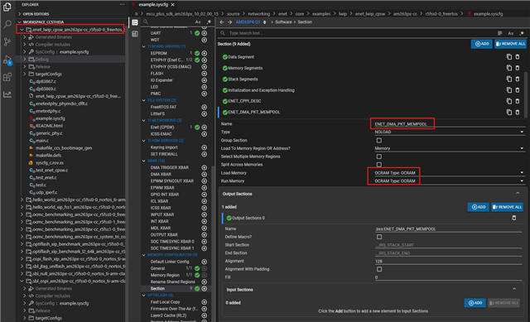Toggle the Group Section checkbox
The height and width of the screenshot is (322, 530).
pos(379,140)
